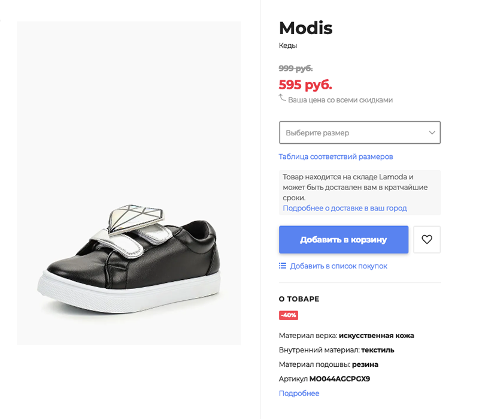Open the 'Выберите размер' size dropdown
The image size is (479, 419).
point(360,132)
